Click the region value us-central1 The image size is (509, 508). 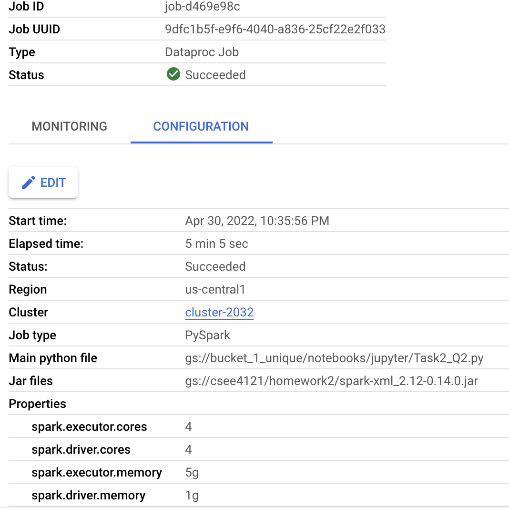[x=215, y=290]
